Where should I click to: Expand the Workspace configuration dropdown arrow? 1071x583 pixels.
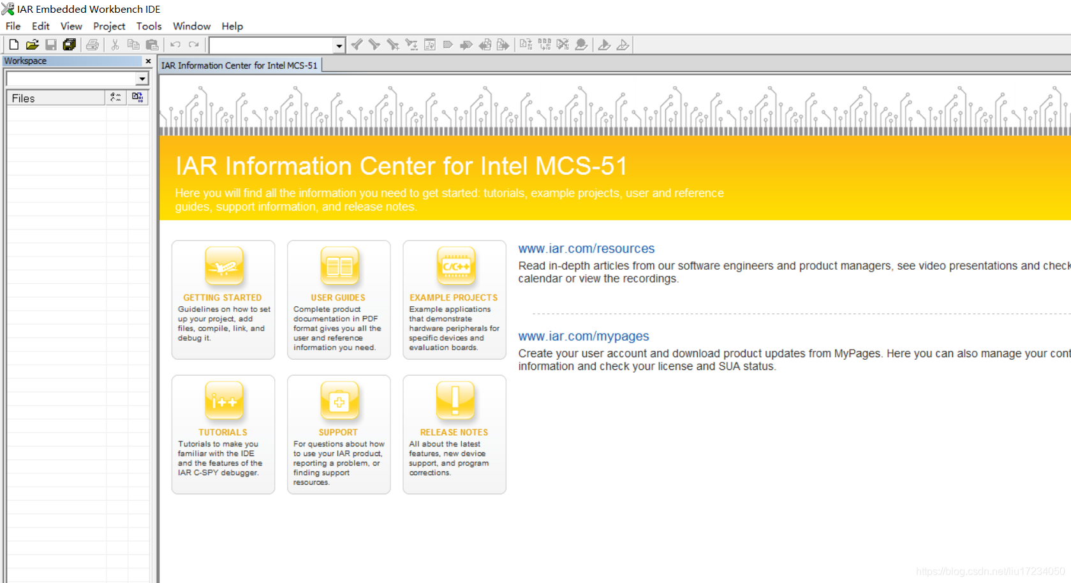coord(142,78)
